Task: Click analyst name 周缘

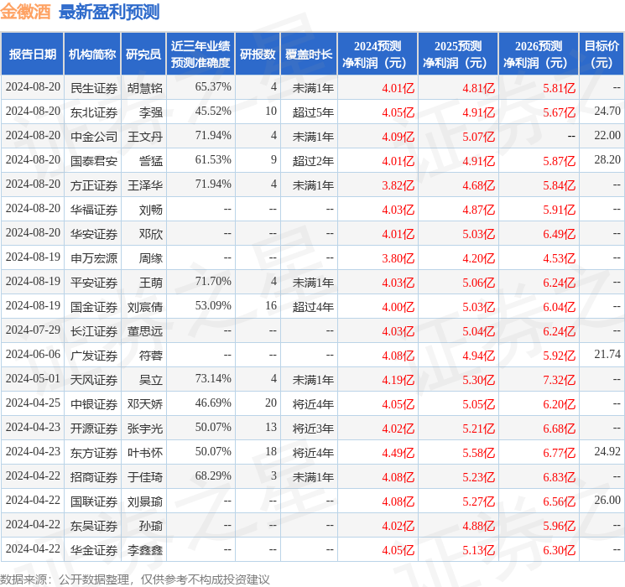Action: [151, 258]
